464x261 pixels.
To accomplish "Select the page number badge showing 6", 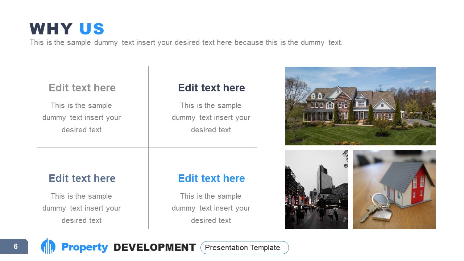I will pos(15,247).
